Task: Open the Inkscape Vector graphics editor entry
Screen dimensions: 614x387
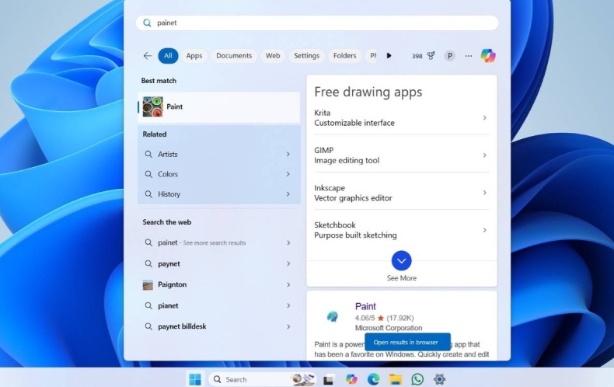Action: [x=401, y=193]
